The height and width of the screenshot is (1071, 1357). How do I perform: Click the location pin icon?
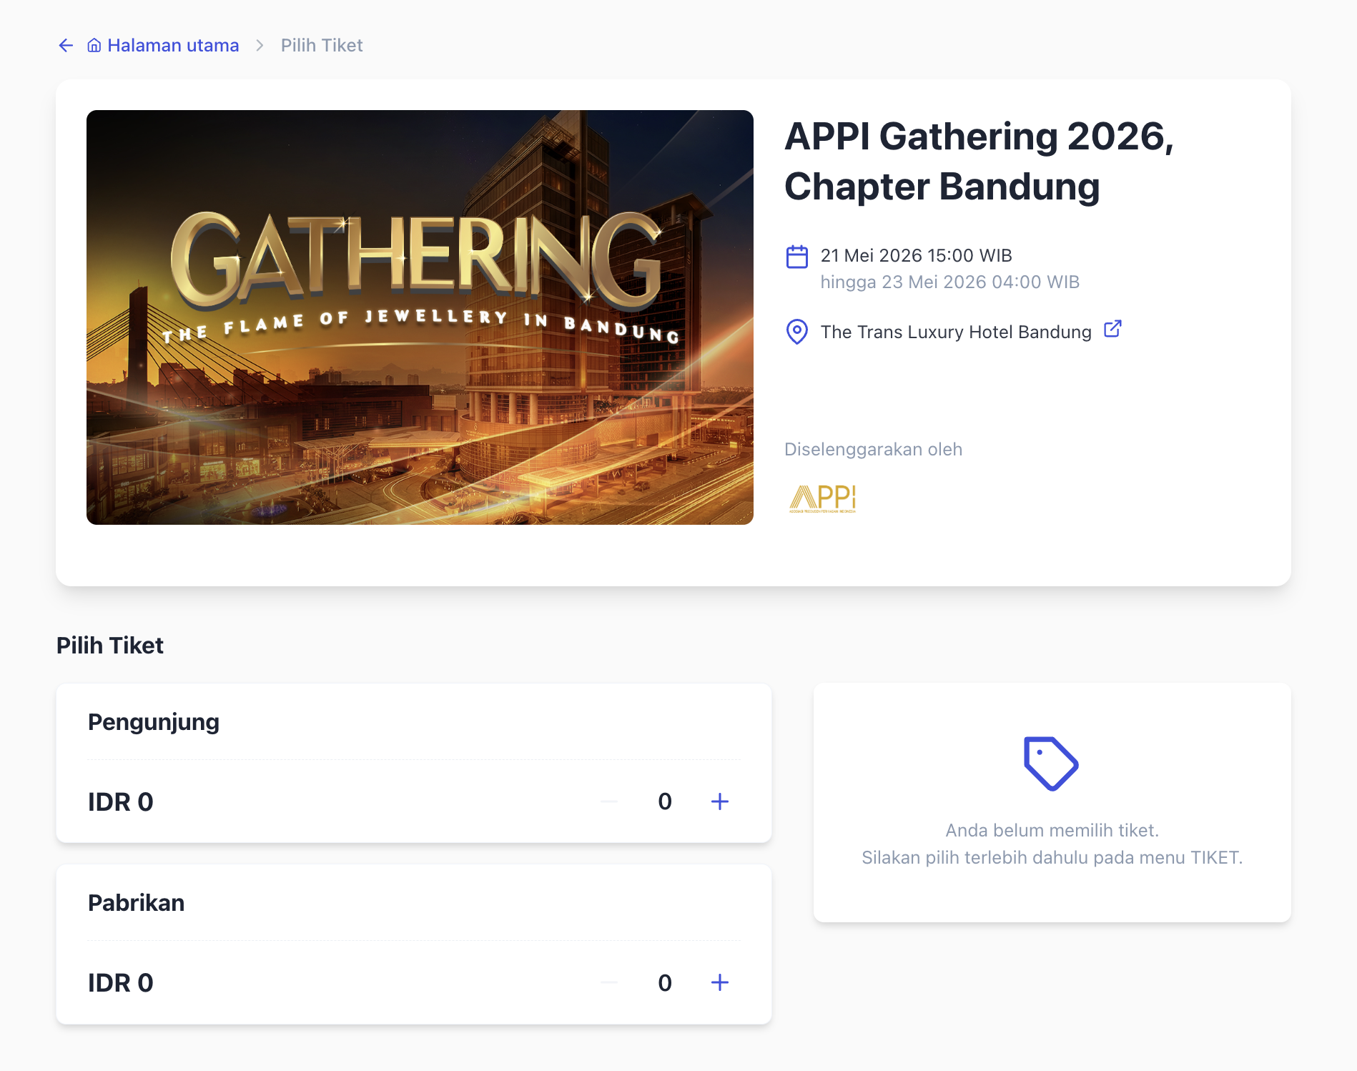point(797,332)
